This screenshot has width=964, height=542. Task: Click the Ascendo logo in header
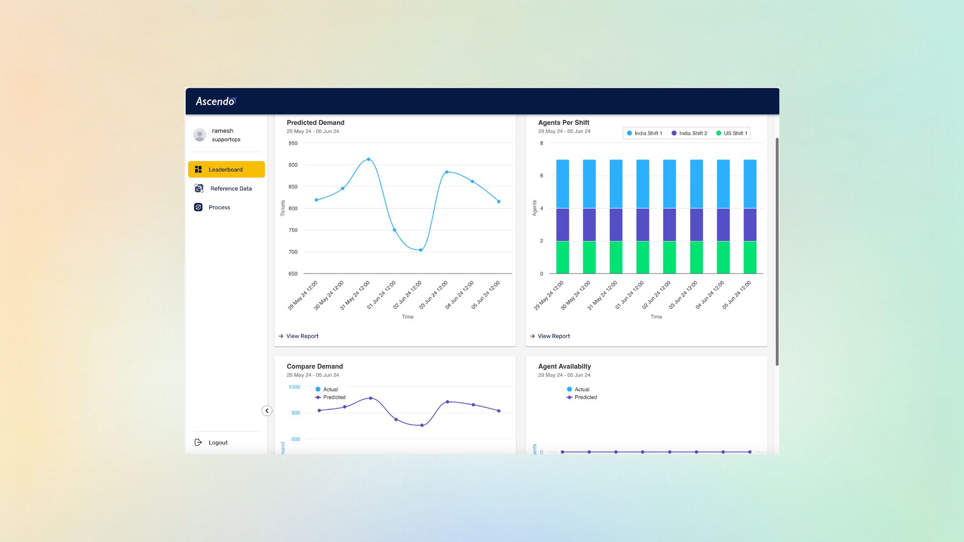[216, 101]
